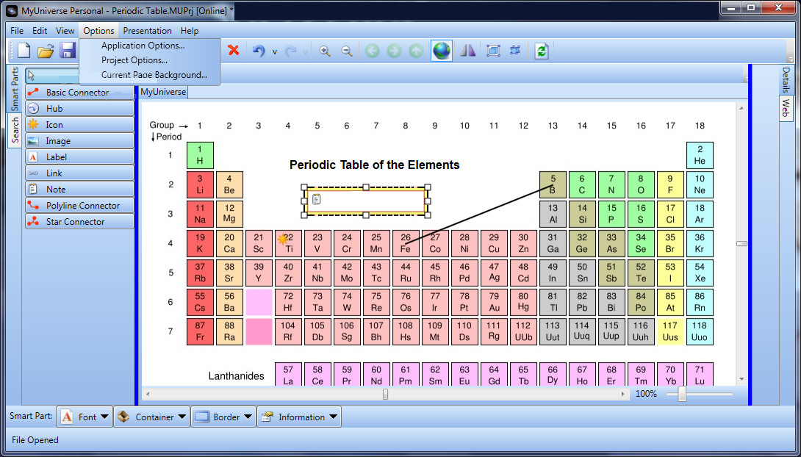Pick the Hub smart part
The width and height of the screenshot is (801, 457).
tap(79, 109)
